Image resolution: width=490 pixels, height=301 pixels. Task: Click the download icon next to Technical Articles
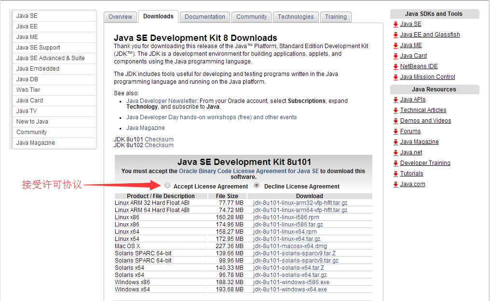coord(395,110)
